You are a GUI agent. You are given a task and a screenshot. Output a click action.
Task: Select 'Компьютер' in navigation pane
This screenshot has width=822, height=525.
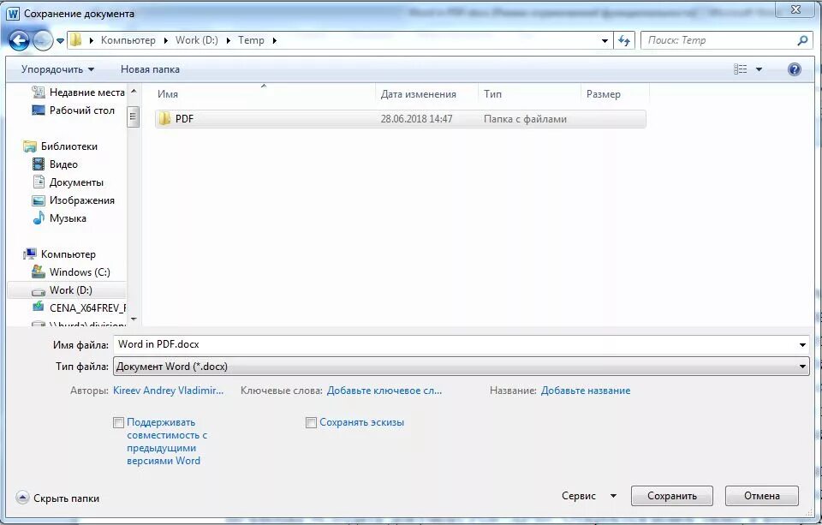point(59,254)
